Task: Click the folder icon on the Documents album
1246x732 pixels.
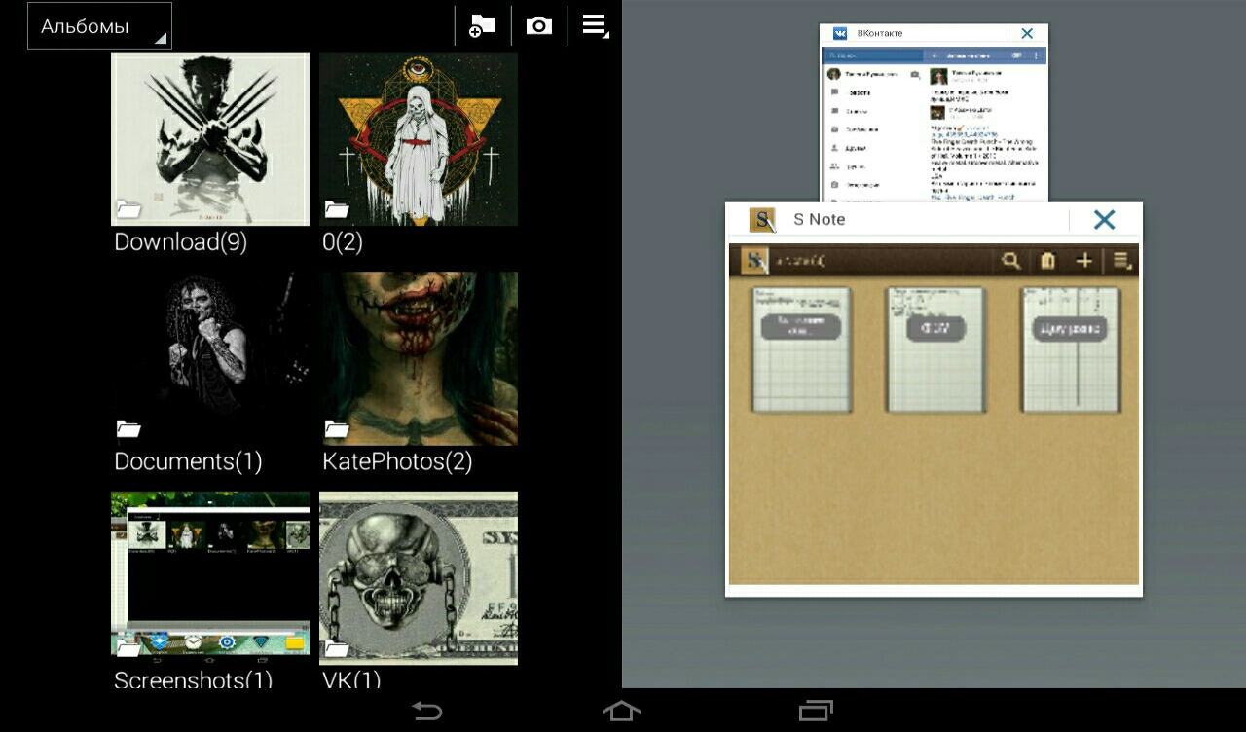Action: 128,428
